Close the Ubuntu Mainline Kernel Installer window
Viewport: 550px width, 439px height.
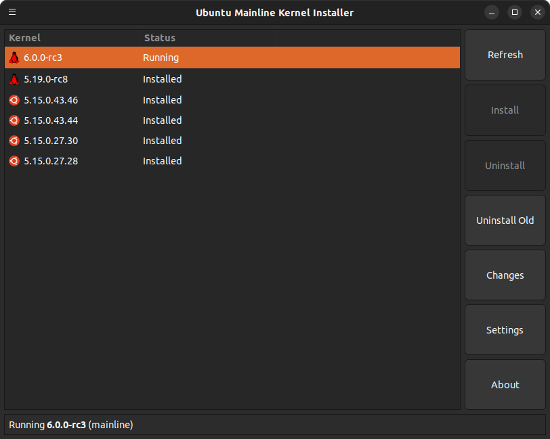click(x=538, y=13)
